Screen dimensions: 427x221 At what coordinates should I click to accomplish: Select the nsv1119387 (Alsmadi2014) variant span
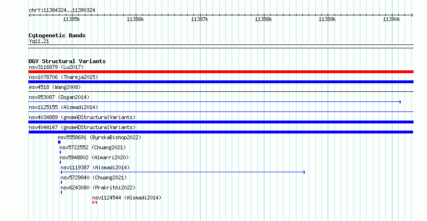183,172
